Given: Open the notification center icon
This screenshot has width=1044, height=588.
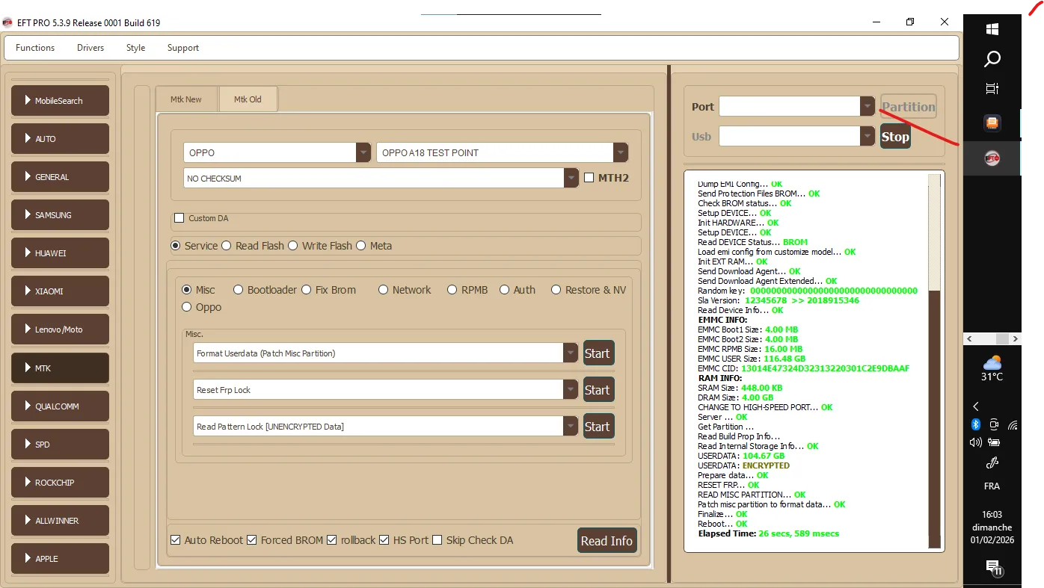Looking at the screenshot, I should click(x=992, y=566).
